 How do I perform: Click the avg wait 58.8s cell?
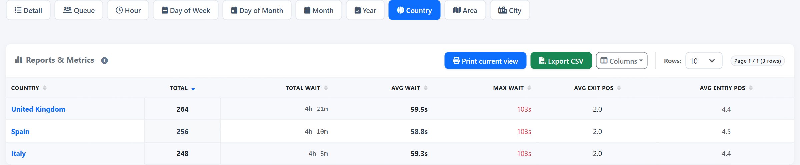pos(419,132)
